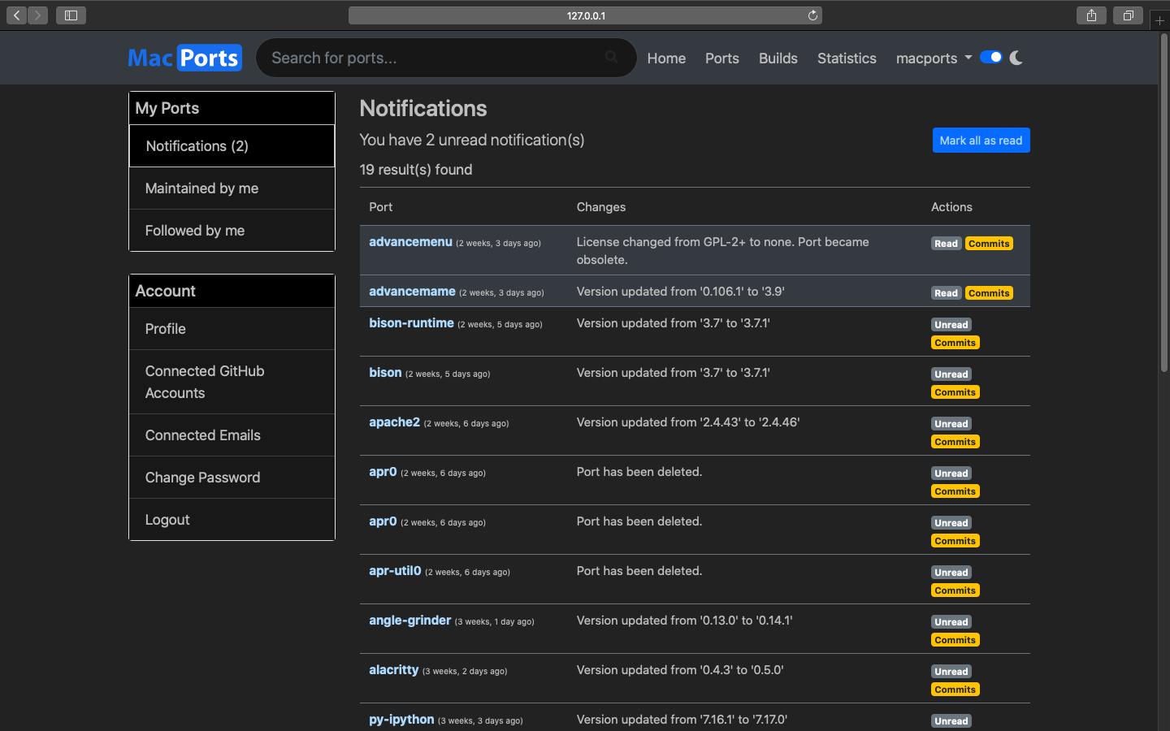Click Read badge for advancemame
1170x731 pixels.
pos(946,293)
